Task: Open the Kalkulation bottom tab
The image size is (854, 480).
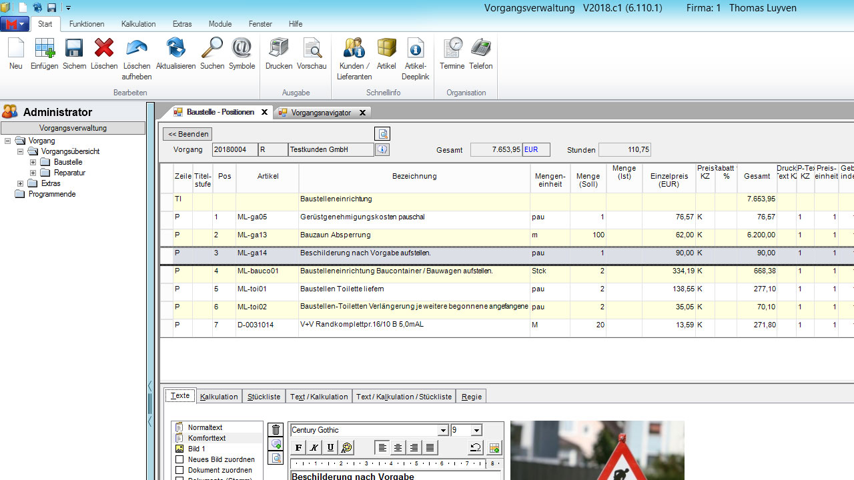Action: point(219,396)
